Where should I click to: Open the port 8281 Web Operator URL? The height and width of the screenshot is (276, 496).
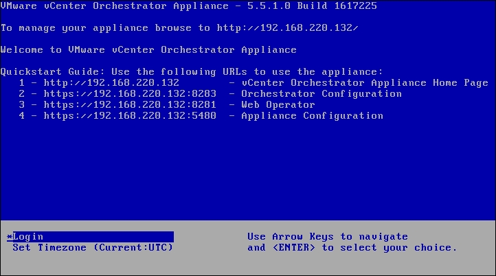(x=130, y=105)
